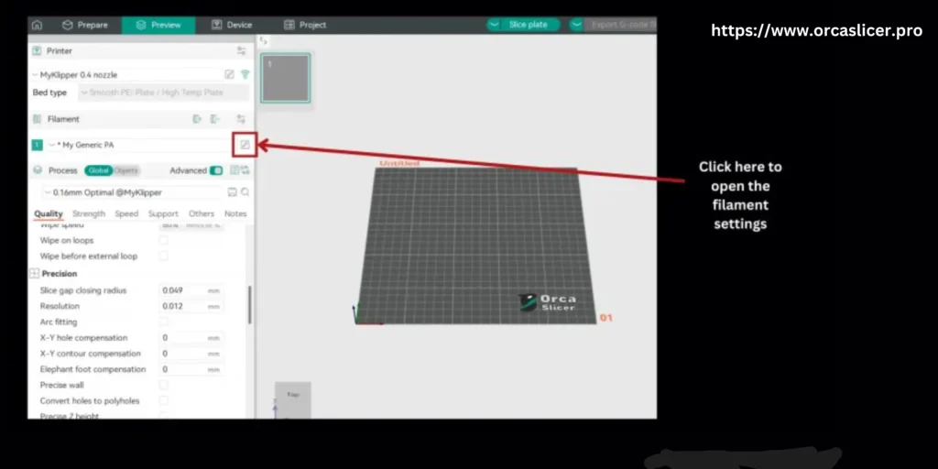Switch to the Preview tab
This screenshot has width=938, height=469.
[158, 25]
